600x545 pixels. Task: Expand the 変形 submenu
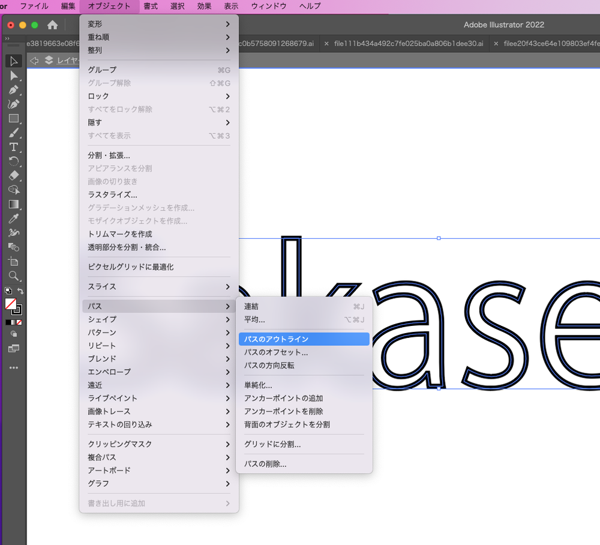tap(159, 24)
